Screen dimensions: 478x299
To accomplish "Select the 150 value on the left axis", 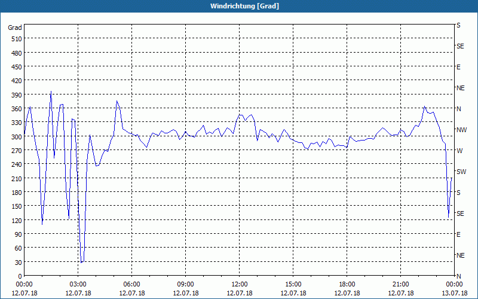I will pyautogui.click(x=17, y=206).
